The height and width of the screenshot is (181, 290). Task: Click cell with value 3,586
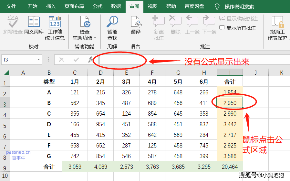pyautogui.click(x=230, y=156)
